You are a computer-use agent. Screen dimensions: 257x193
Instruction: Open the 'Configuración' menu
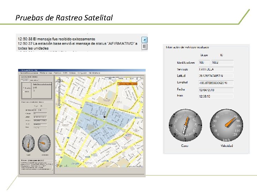pyautogui.click(x=82, y=73)
